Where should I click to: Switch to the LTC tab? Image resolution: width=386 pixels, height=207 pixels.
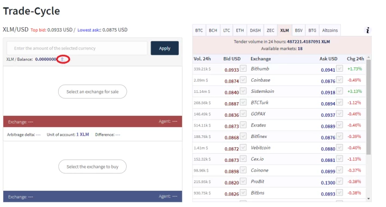(x=227, y=30)
